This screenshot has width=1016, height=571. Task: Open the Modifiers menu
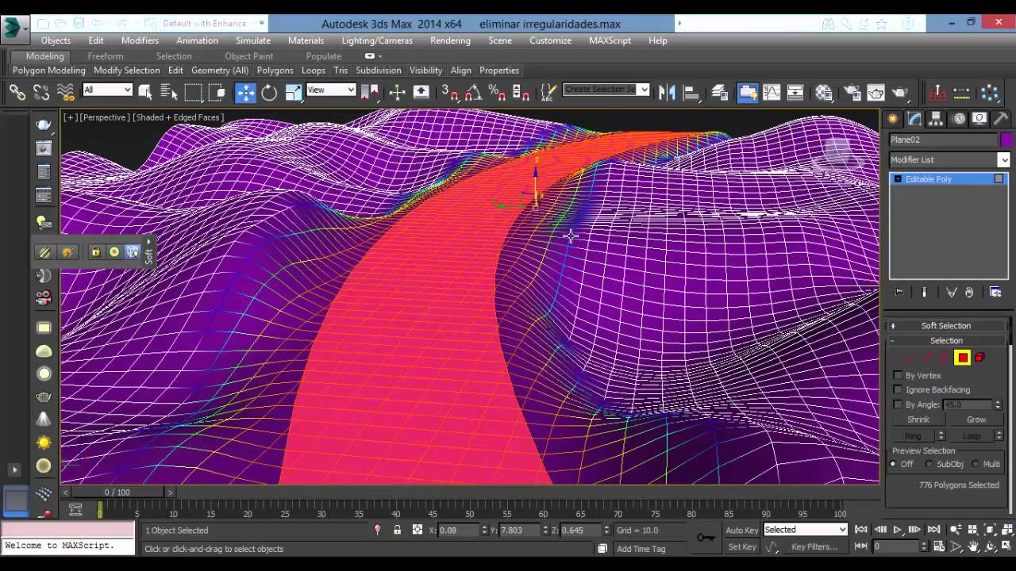(140, 40)
